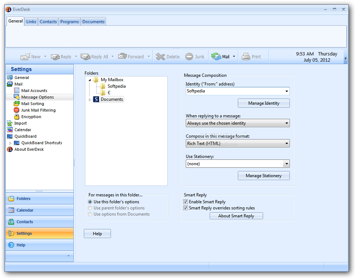Switch to the Documents tab at top
This screenshot has height=279, width=356.
pyautogui.click(x=93, y=22)
